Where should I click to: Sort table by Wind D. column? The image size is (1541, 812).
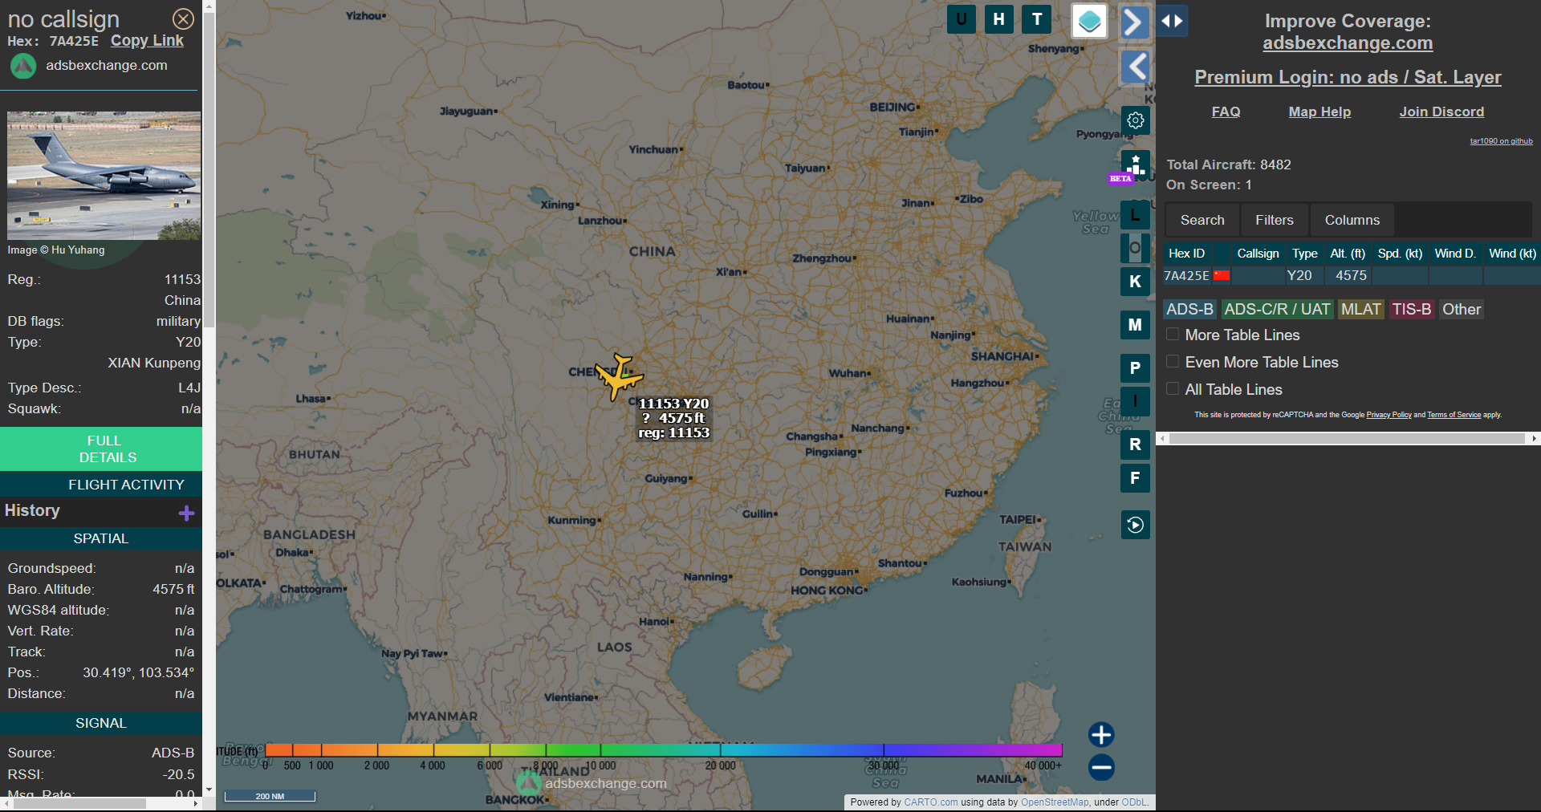[x=1455, y=254]
